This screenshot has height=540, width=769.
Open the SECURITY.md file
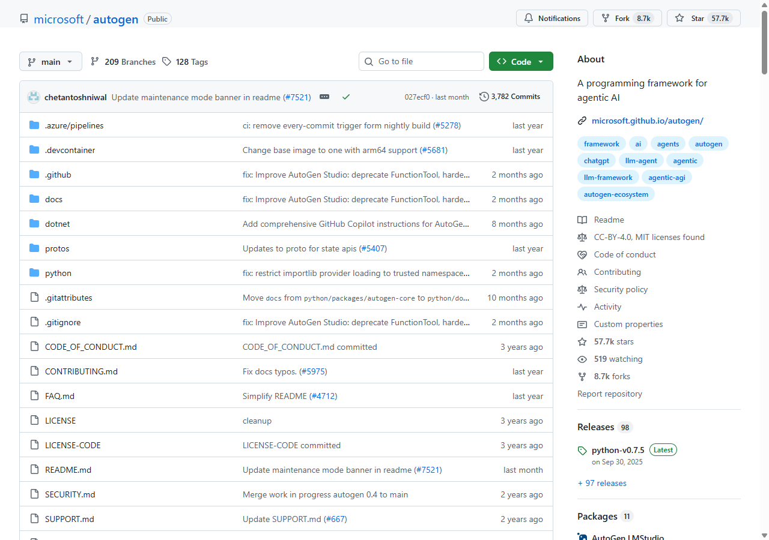70,494
